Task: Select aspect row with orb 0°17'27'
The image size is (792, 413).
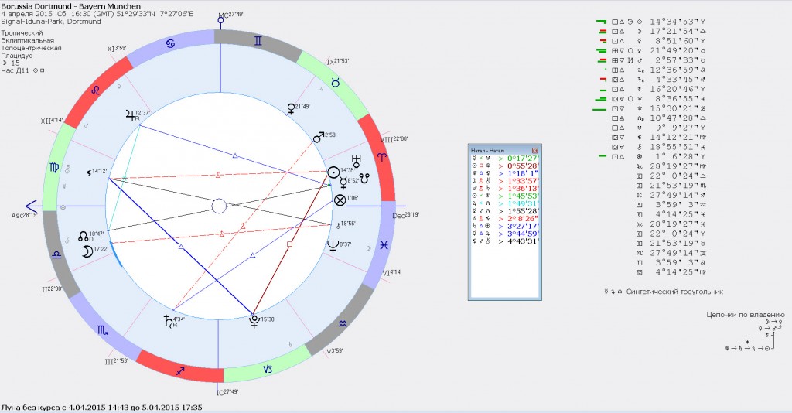Action: pos(504,158)
